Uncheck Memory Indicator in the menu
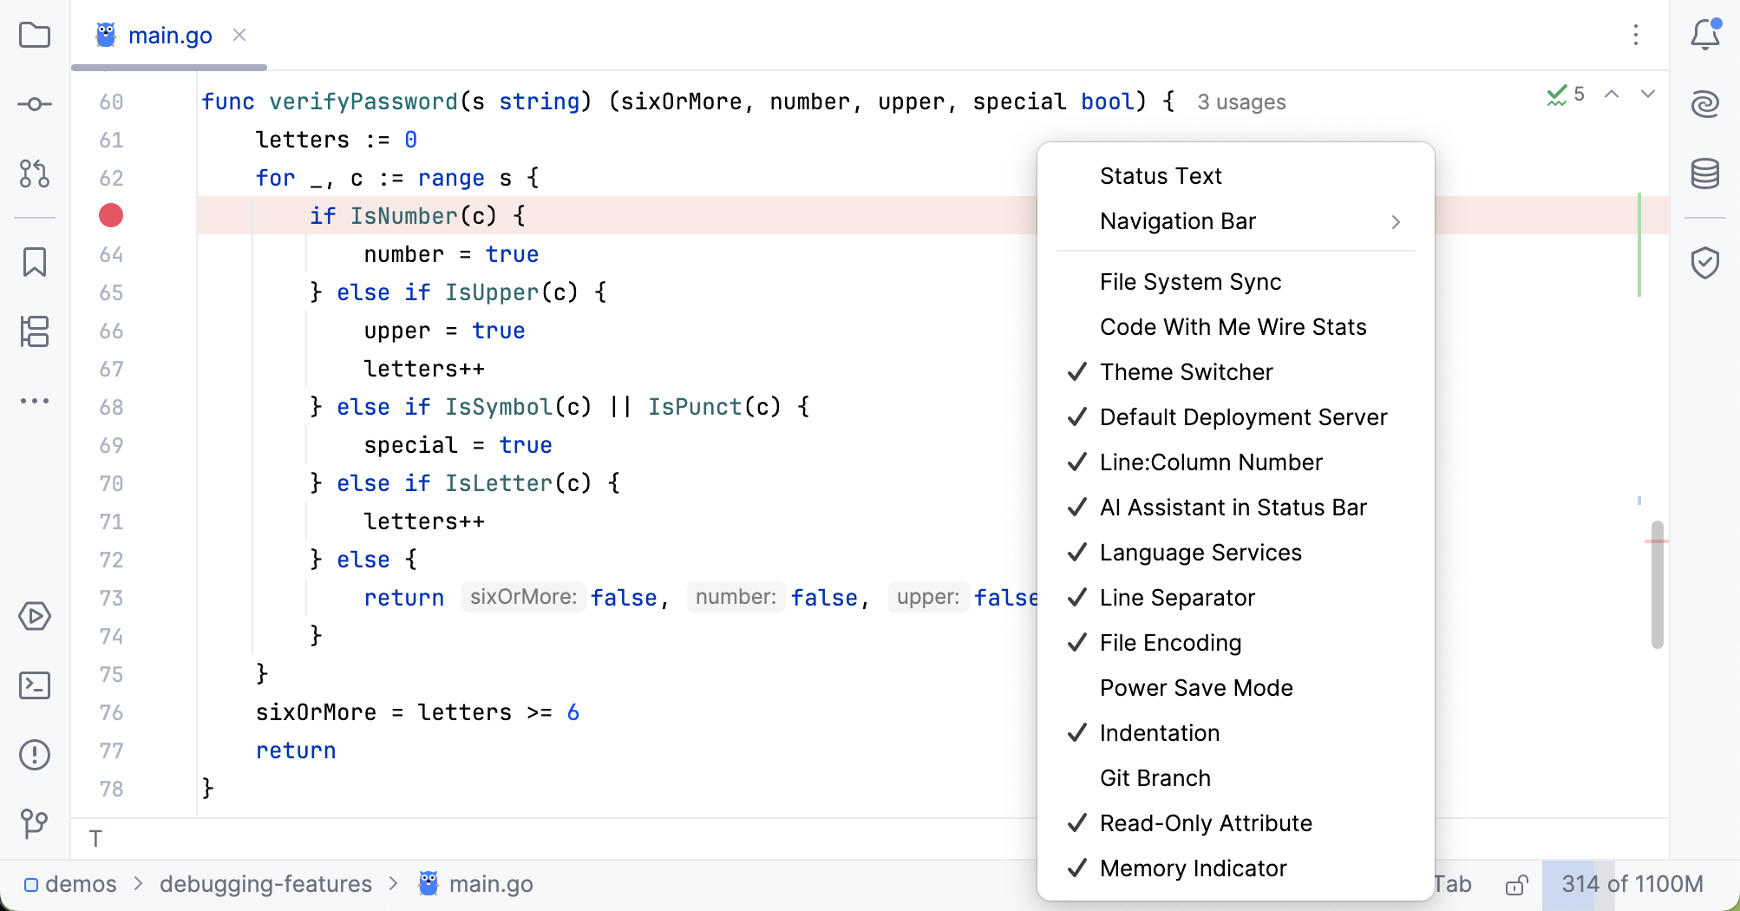This screenshot has width=1740, height=911. 1193,868
